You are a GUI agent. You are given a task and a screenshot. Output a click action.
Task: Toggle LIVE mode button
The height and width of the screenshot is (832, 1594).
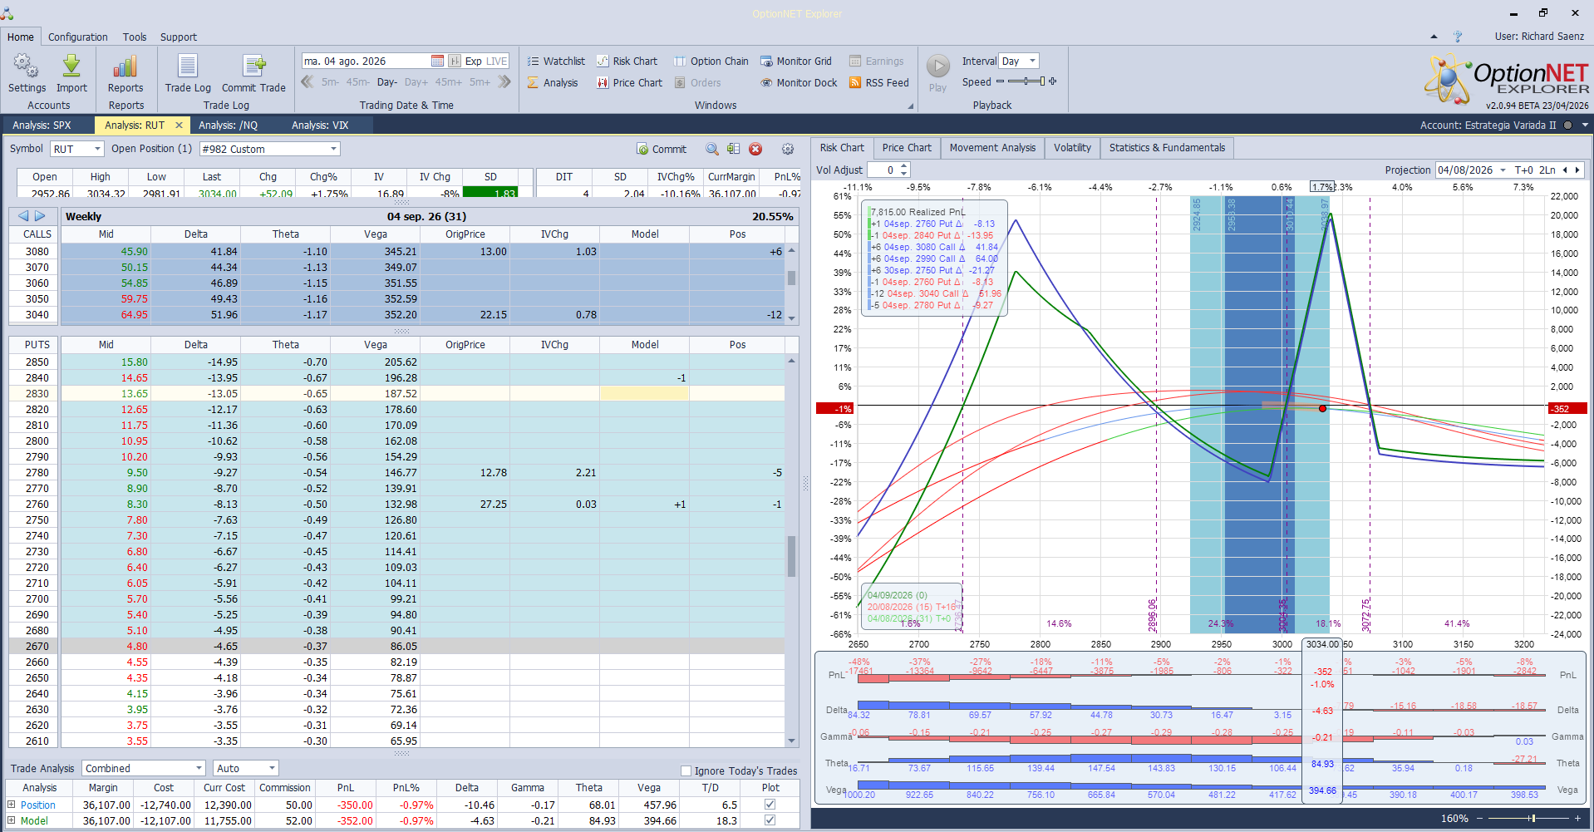click(497, 61)
